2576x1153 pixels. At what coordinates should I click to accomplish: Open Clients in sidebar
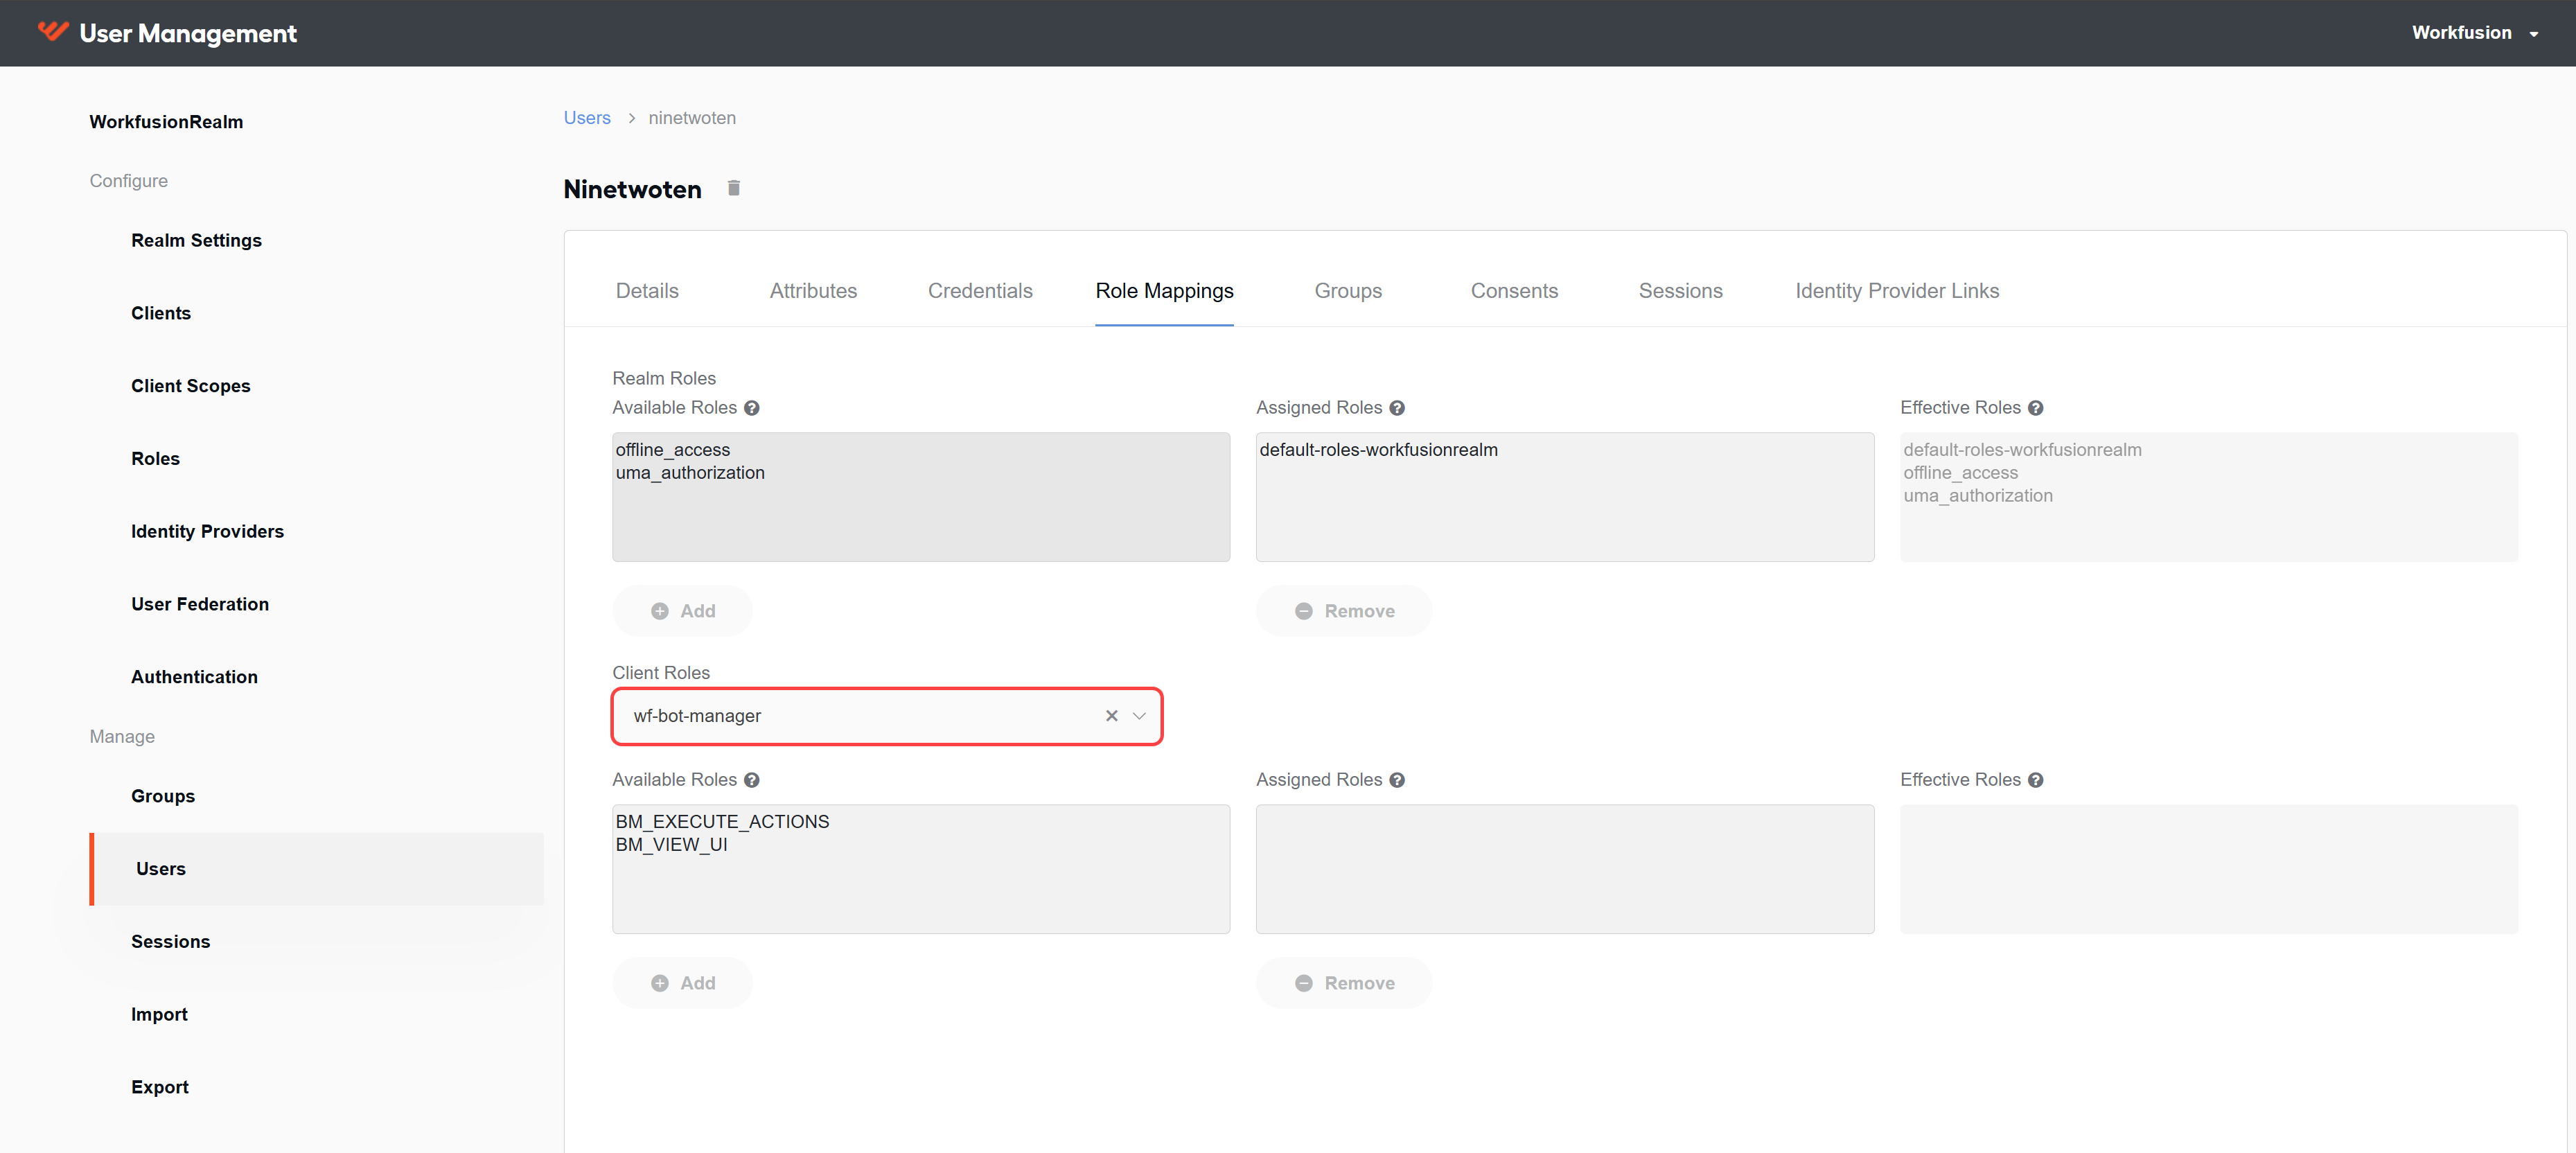click(x=160, y=313)
